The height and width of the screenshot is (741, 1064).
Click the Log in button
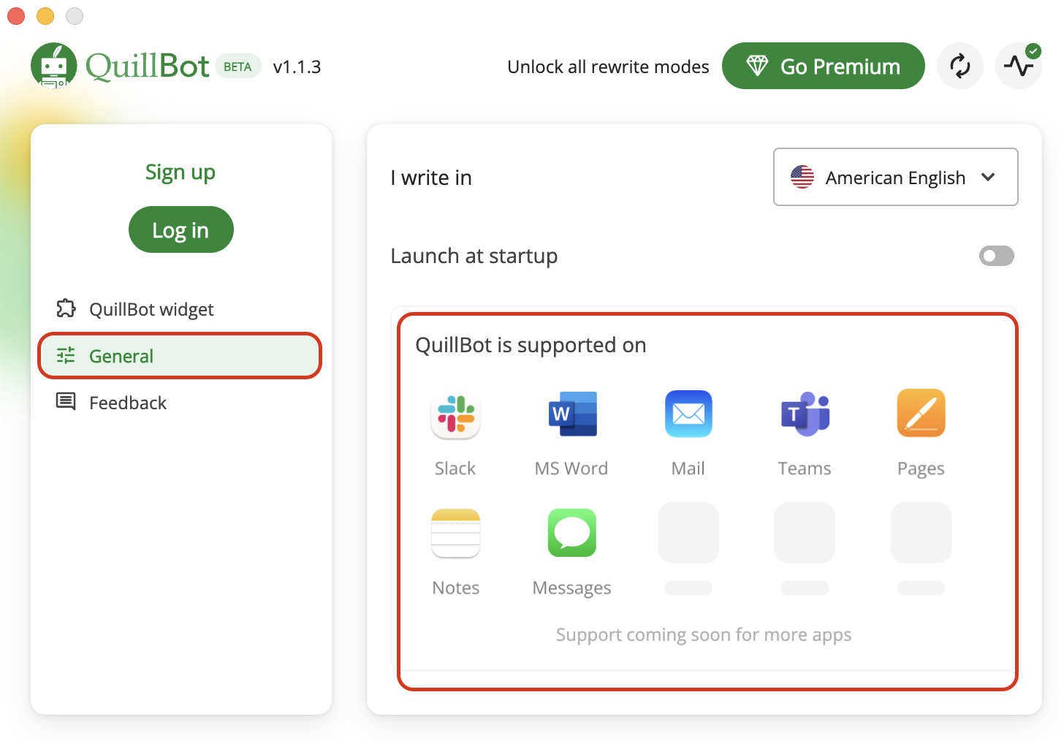(181, 230)
